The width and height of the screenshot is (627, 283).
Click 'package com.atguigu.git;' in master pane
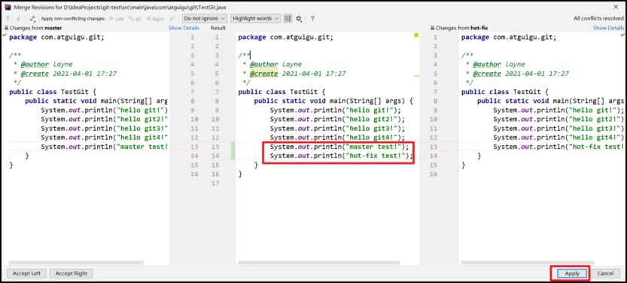coord(56,37)
